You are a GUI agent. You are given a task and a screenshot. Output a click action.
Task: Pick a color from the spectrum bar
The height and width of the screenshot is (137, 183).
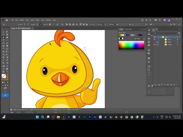(132, 45)
